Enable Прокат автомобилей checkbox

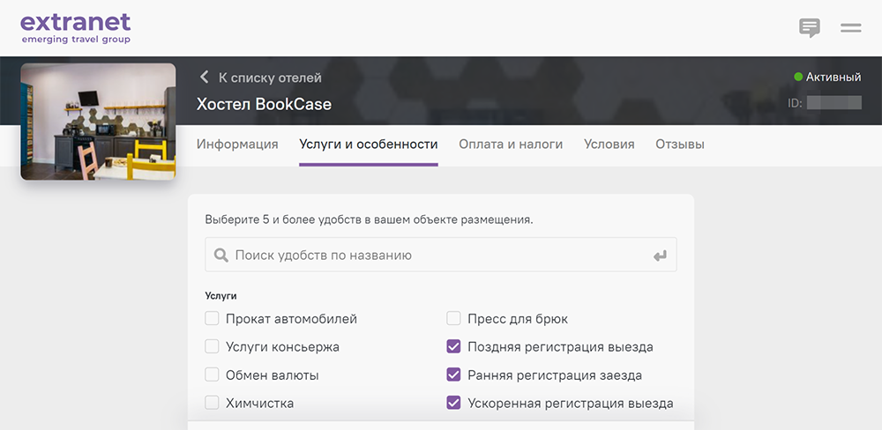click(x=212, y=319)
